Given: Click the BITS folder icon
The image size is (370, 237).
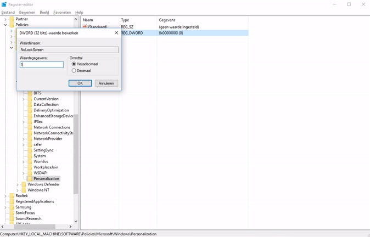Looking at the screenshot, I should coord(30,93).
